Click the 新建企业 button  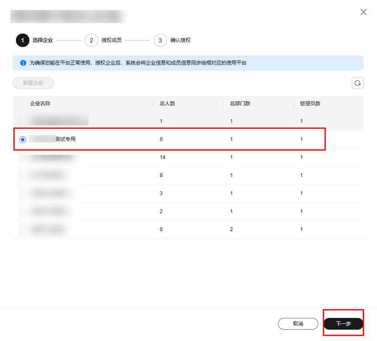[33, 83]
